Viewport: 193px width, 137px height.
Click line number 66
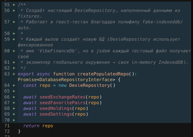tap(7, 97)
